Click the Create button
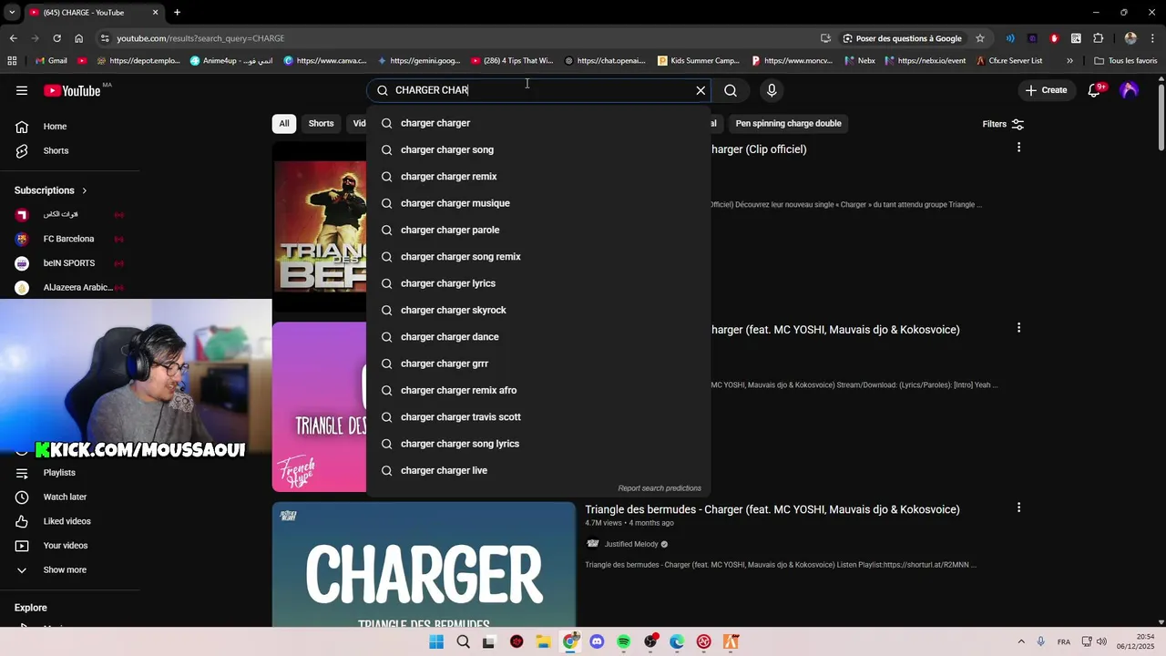The image size is (1166, 656). click(1046, 90)
